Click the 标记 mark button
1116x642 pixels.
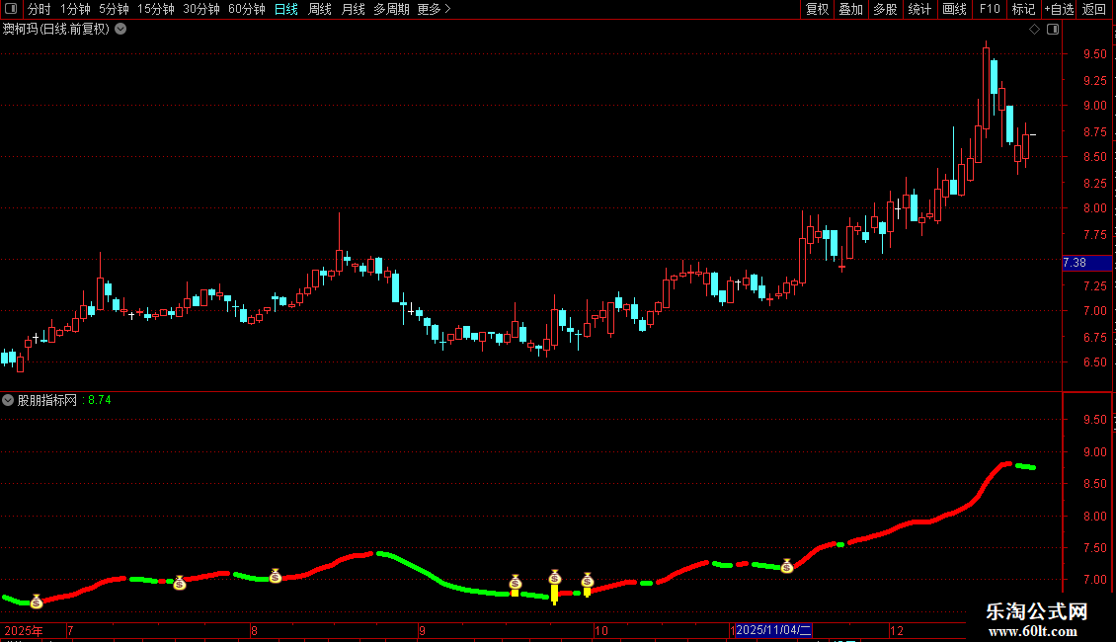[x=1023, y=9]
